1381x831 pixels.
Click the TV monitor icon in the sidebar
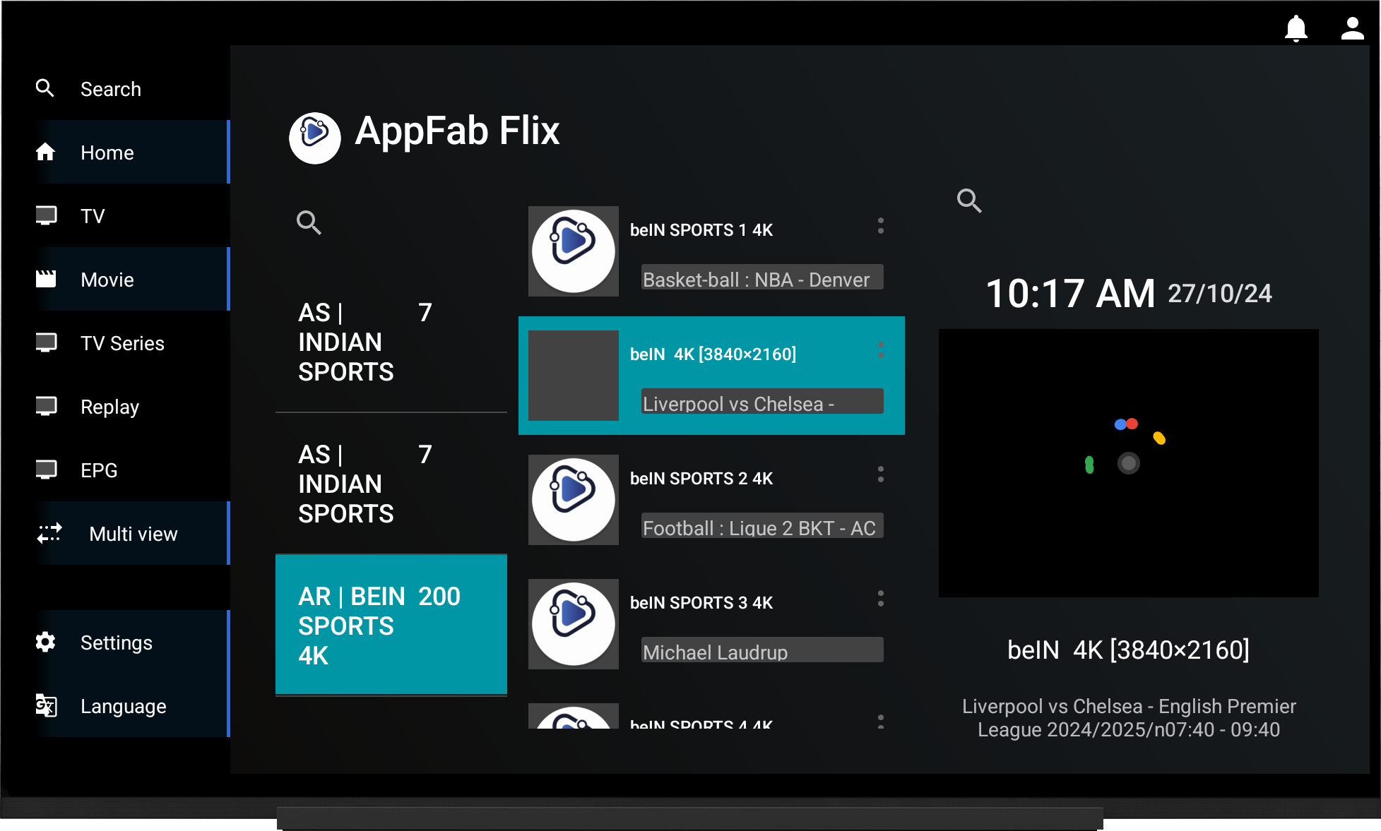click(46, 215)
